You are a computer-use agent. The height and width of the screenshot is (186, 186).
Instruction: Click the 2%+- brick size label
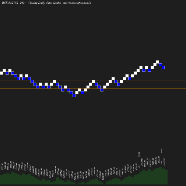point(23,3)
